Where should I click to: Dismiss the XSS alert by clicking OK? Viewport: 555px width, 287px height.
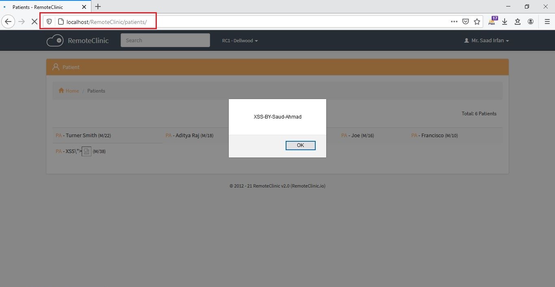coord(300,145)
